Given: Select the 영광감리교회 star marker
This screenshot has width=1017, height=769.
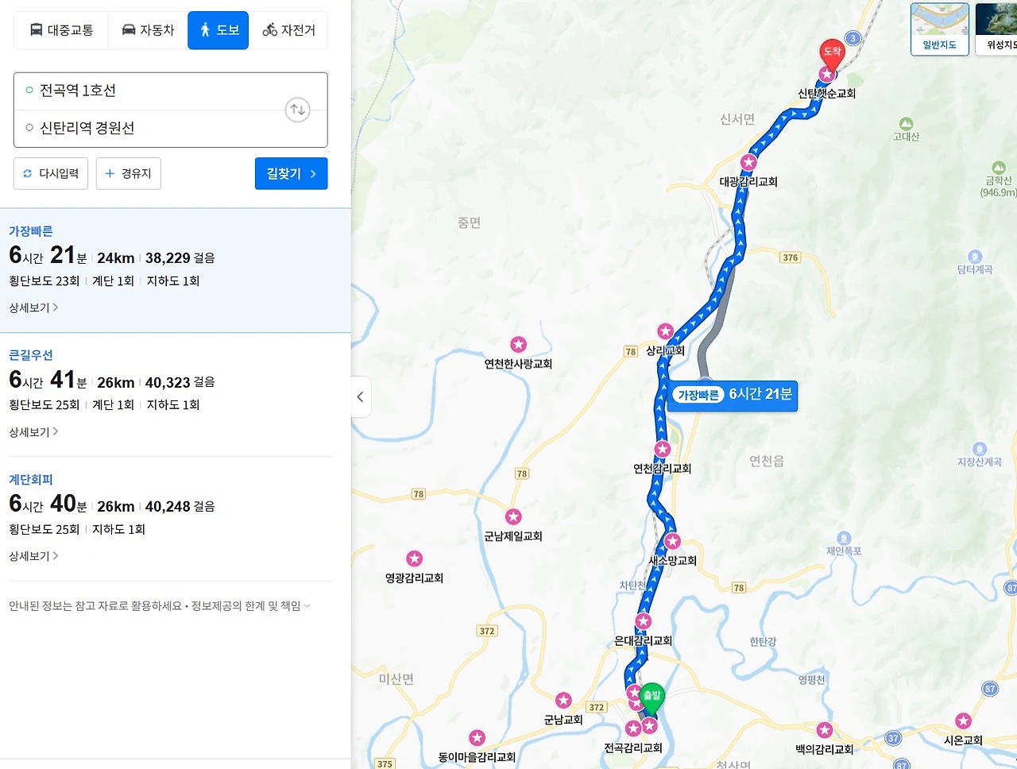Looking at the screenshot, I should click(414, 558).
